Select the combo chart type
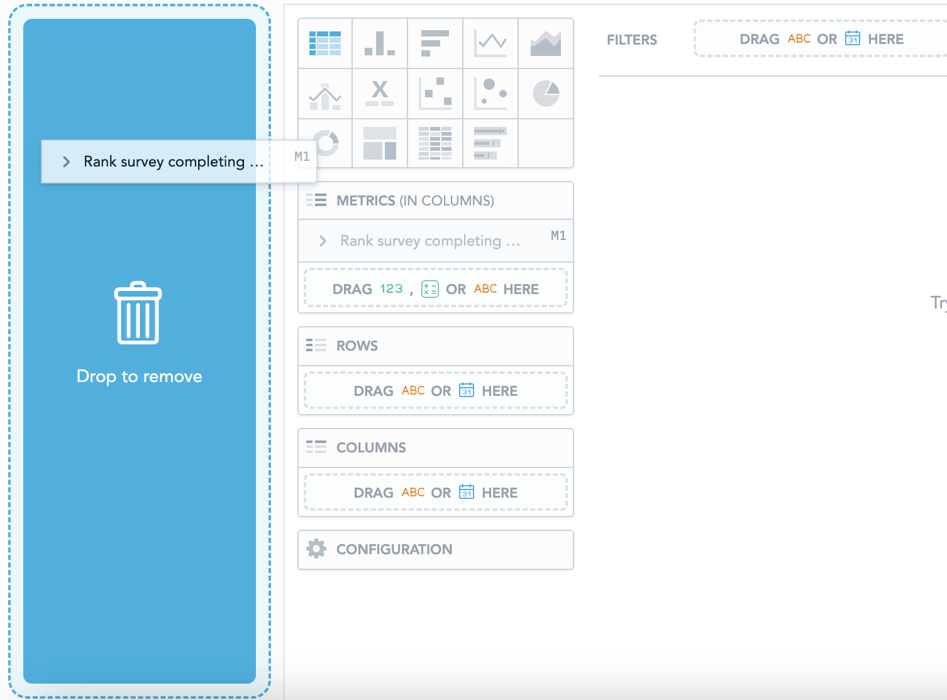Viewport: 947px width, 700px height. 325,94
